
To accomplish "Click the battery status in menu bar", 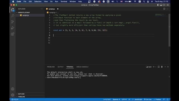I will pos(128,1).
